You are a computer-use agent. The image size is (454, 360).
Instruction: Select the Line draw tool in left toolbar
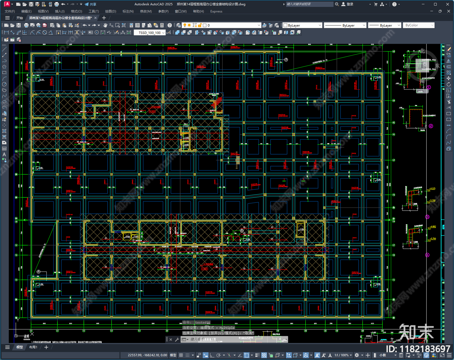[x=4, y=49]
